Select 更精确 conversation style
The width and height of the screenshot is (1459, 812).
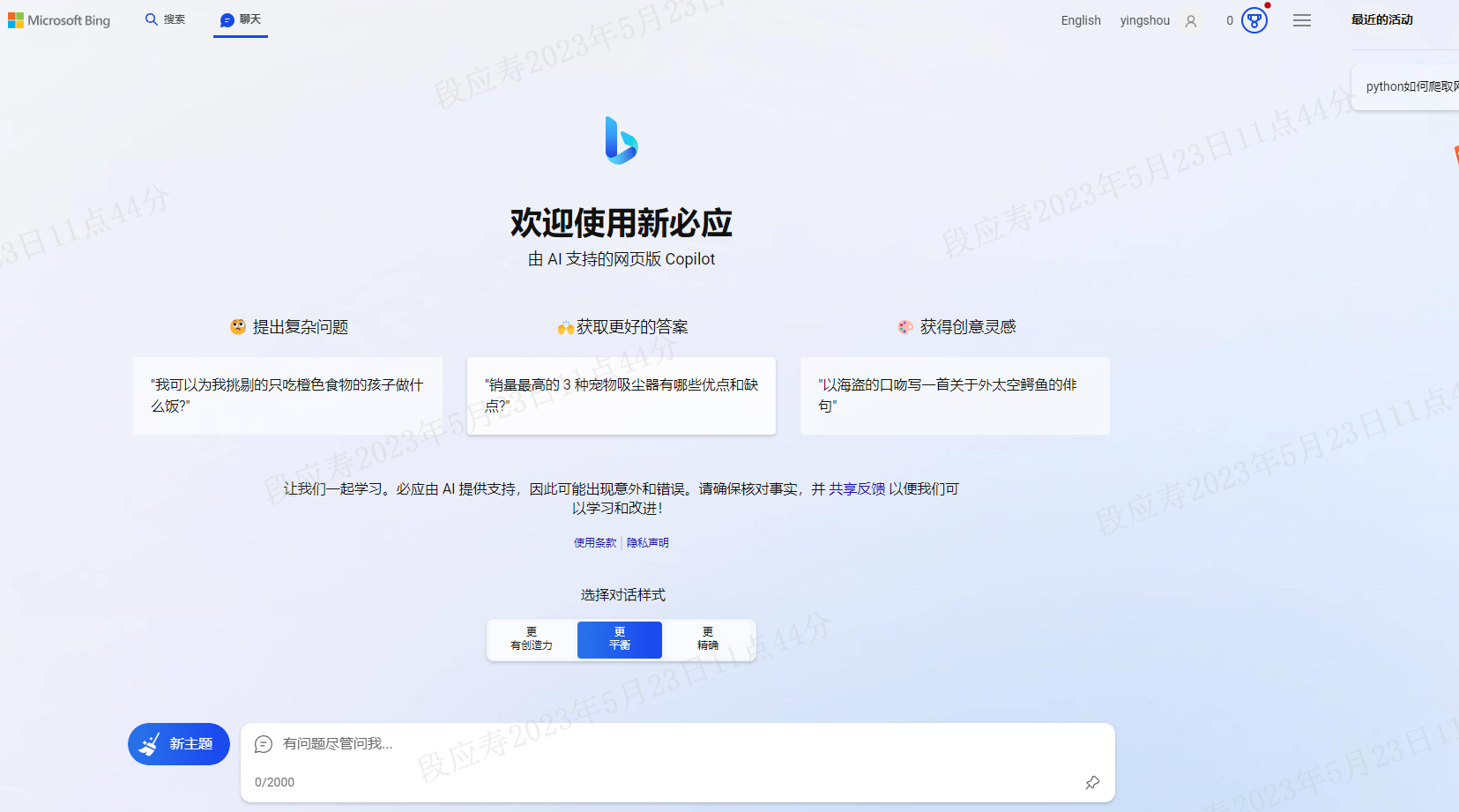click(x=708, y=639)
